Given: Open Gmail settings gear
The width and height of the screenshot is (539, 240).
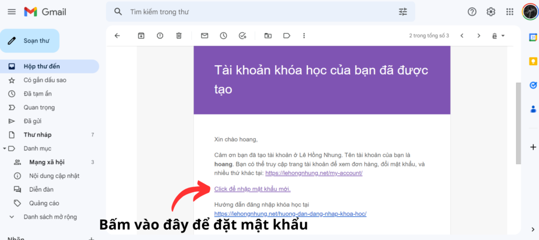Looking at the screenshot, I should [491, 12].
